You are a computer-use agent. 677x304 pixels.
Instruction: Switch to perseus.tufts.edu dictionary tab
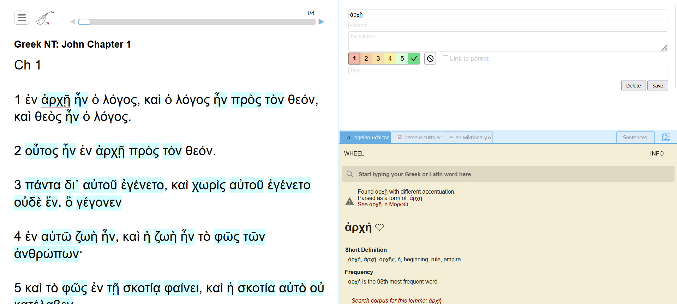[419, 138]
